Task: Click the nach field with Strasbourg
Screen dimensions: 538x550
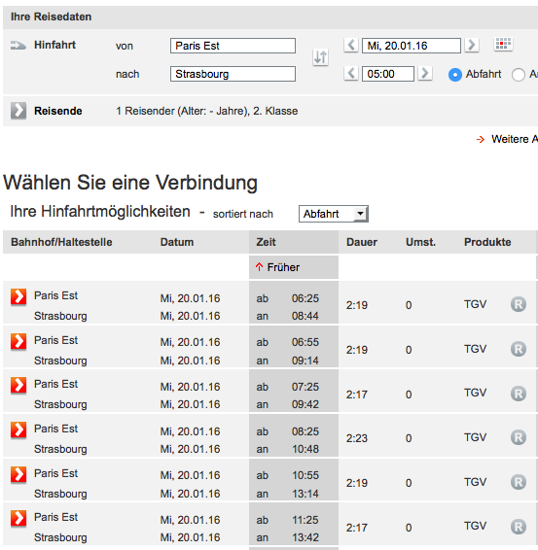Action: (x=233, y=74)
